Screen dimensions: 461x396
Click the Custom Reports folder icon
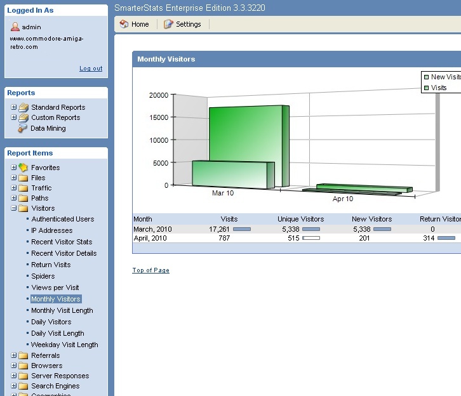23,117
